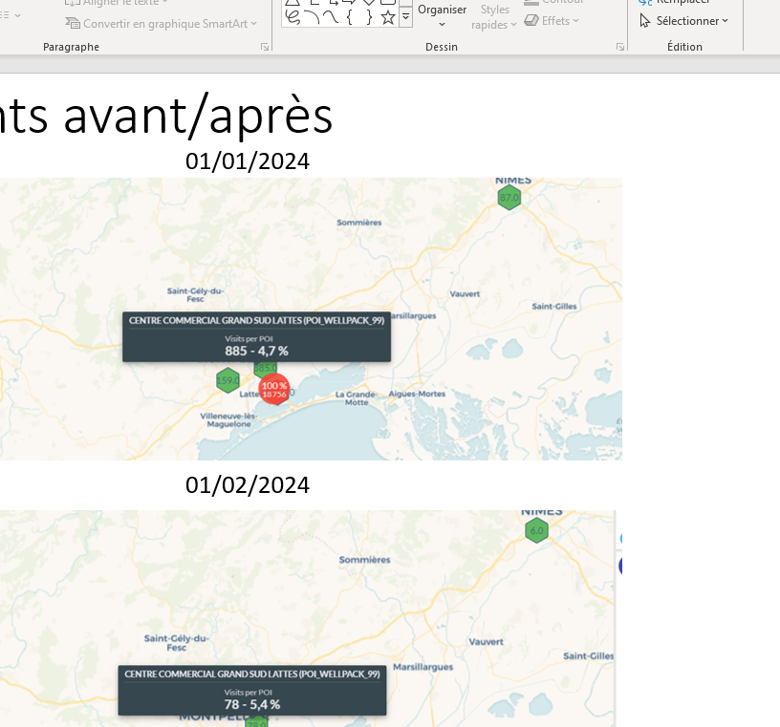Pick the right brace shape
This screenshot has width=780, height=727.
click(x=368, y=17)
